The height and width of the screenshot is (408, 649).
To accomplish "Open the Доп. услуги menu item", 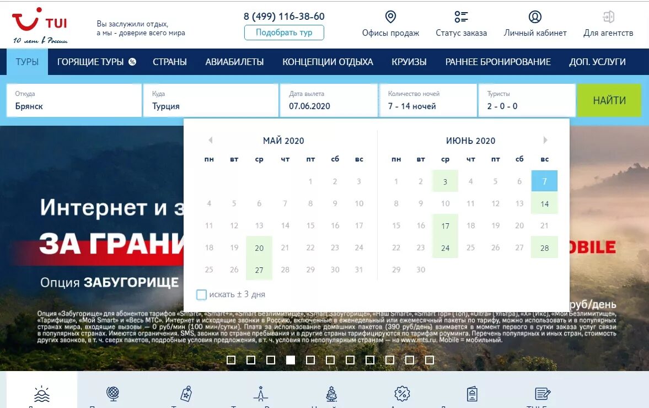I will 597,62.
